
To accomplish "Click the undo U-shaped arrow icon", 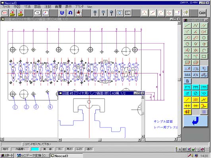I will coord(62,13).
